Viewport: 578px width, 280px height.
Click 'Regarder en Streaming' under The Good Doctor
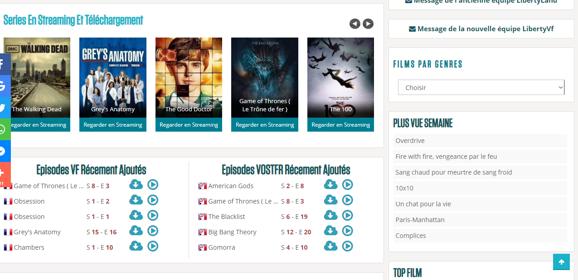(x=189, y=125)
